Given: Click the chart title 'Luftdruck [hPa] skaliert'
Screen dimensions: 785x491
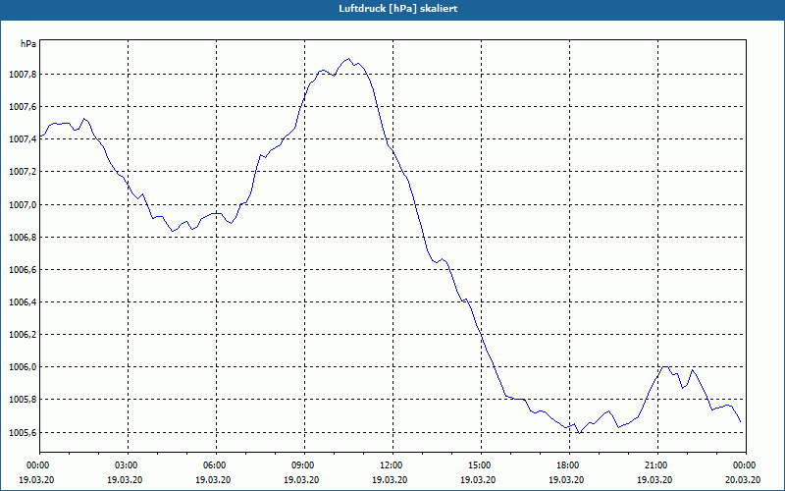Looking at the screenshot, I should click(x=398, y=9).
